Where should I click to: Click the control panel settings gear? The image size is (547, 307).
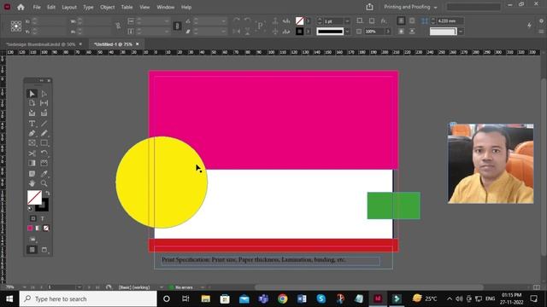tap(541, 21)
